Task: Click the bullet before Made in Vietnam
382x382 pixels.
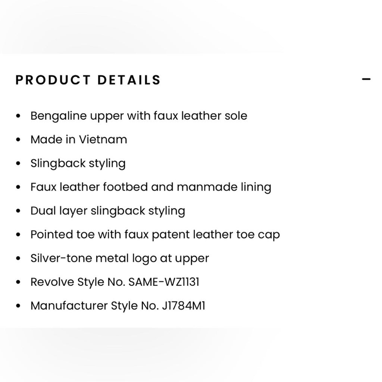Action: [x=18, y=140]
